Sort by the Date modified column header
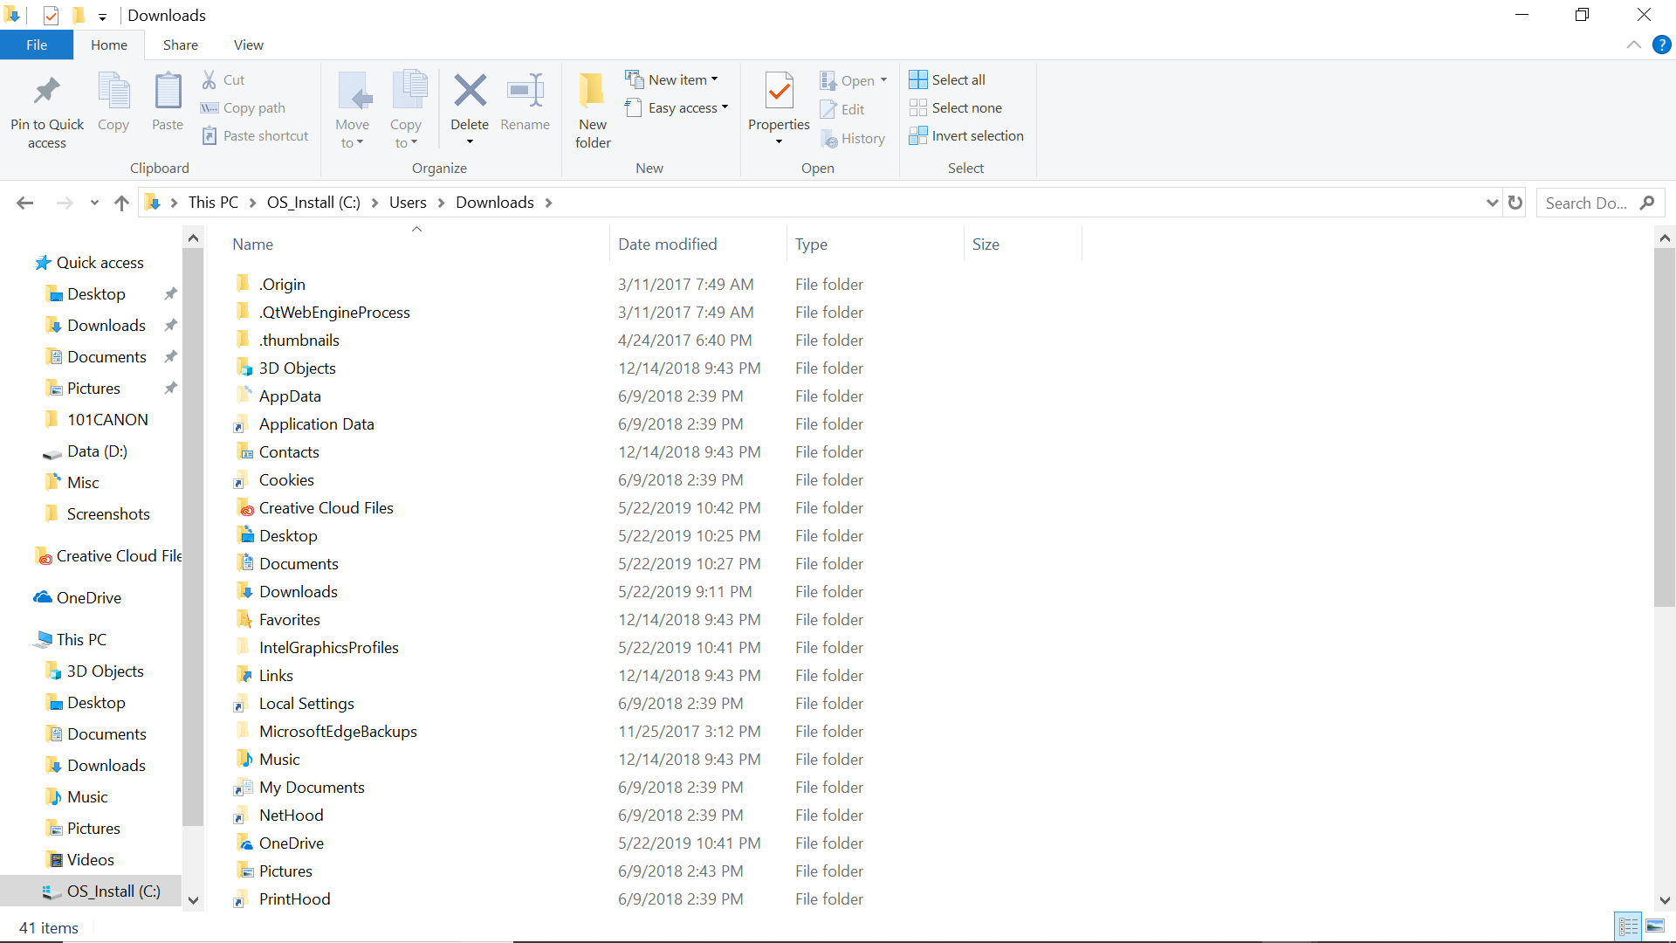 [x=668, y=244]
